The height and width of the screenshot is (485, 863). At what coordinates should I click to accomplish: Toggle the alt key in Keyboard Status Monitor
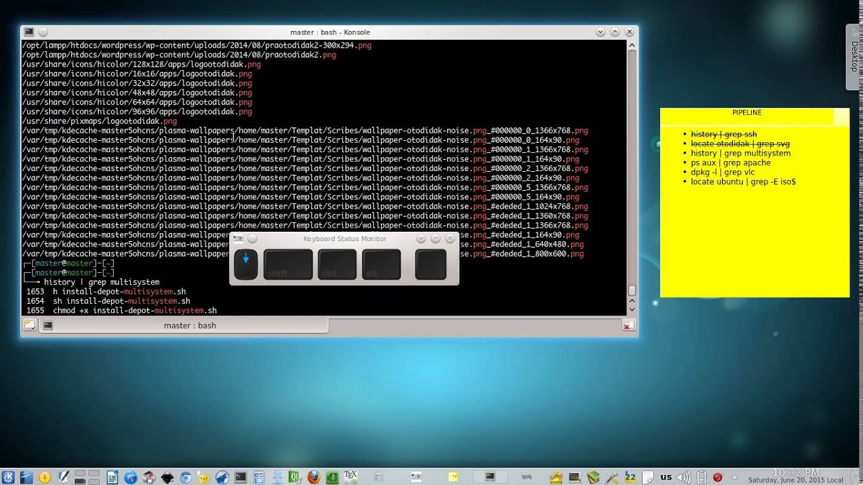coord(382,264)
